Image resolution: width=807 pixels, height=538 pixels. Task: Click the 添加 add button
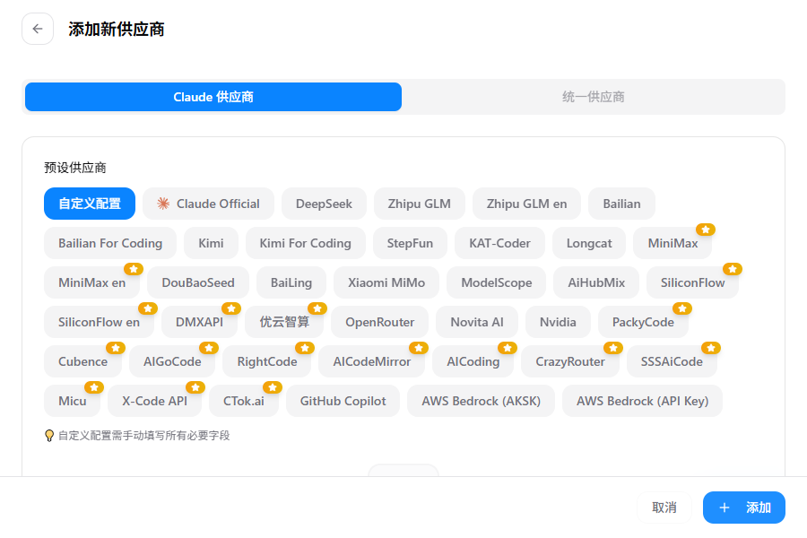pyautogui.click(x=743, y=508)
